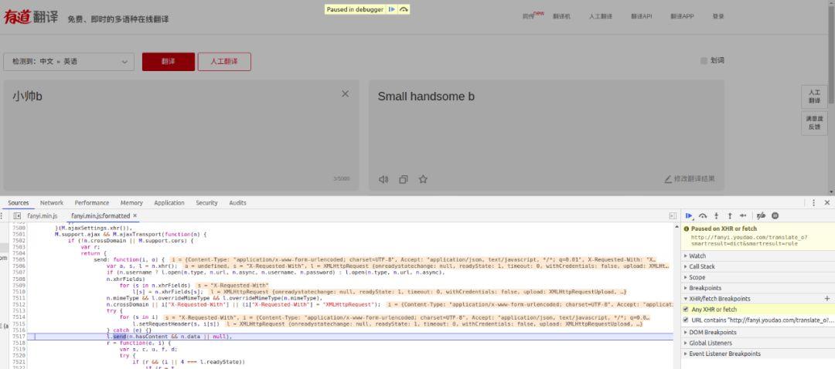The image size is (835, 369).
Task: Resume from the Paused in debugger overlay
Action: point(392,9)
